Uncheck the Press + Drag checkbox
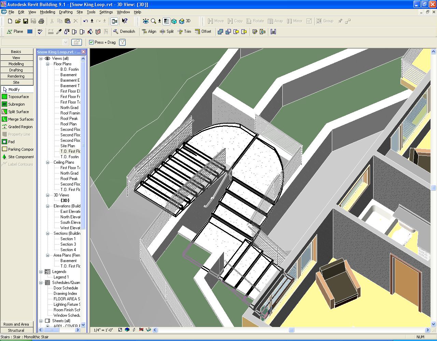The image size is (437, 341). coord(91,42)
